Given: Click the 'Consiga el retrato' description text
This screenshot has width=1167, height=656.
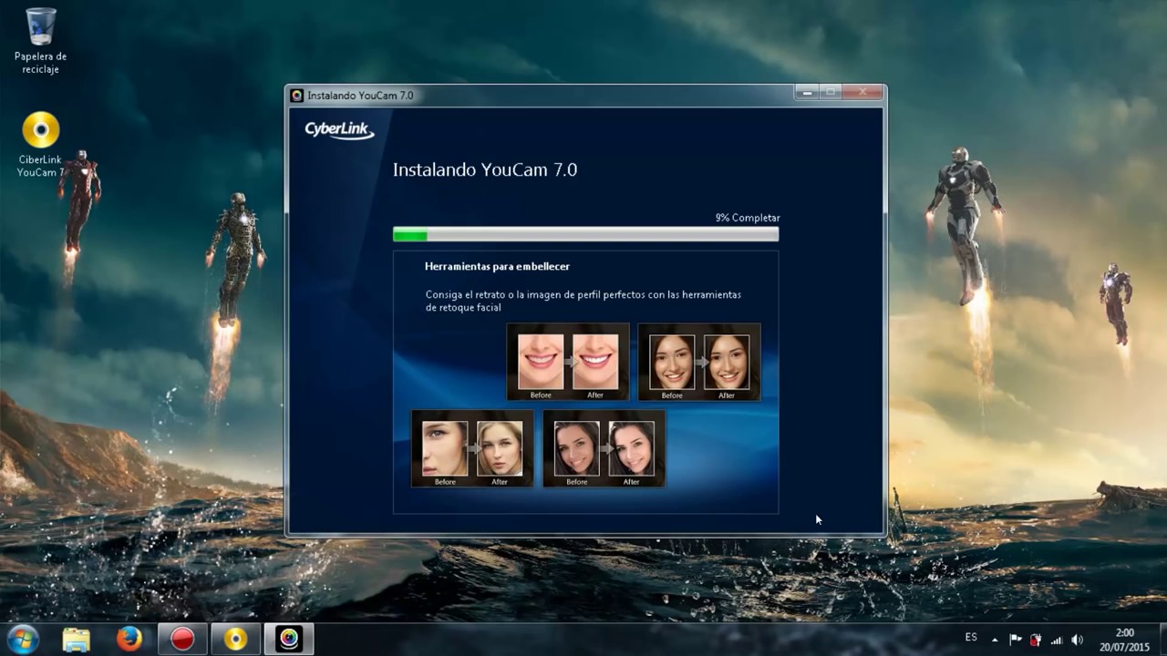Looking at the screenshot, I should [583, 301].
